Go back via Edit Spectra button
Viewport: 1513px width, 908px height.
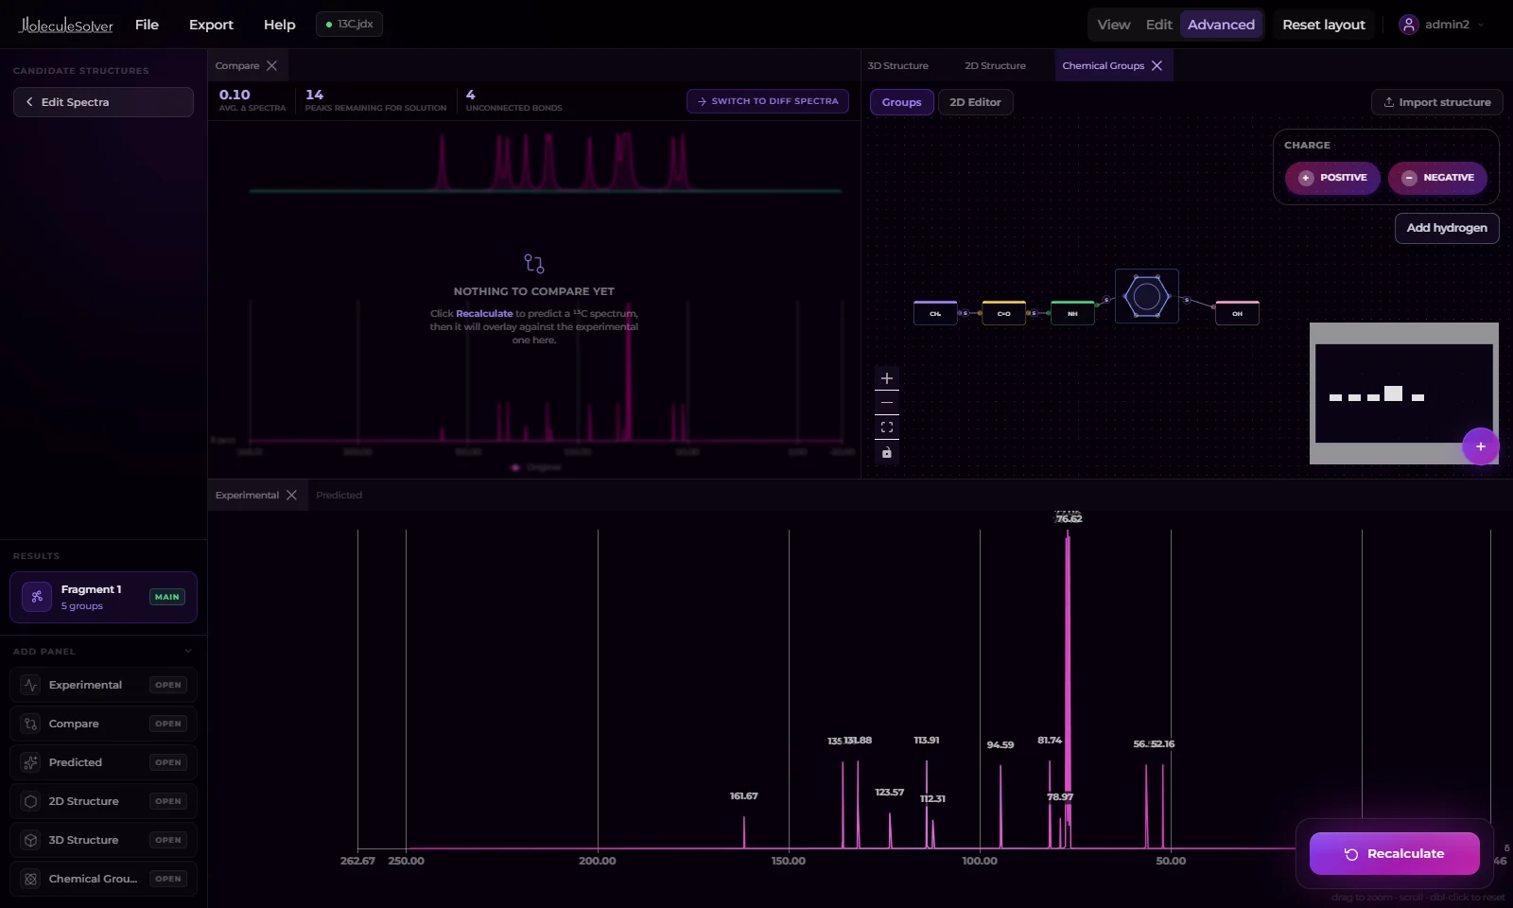click(103, 102)
